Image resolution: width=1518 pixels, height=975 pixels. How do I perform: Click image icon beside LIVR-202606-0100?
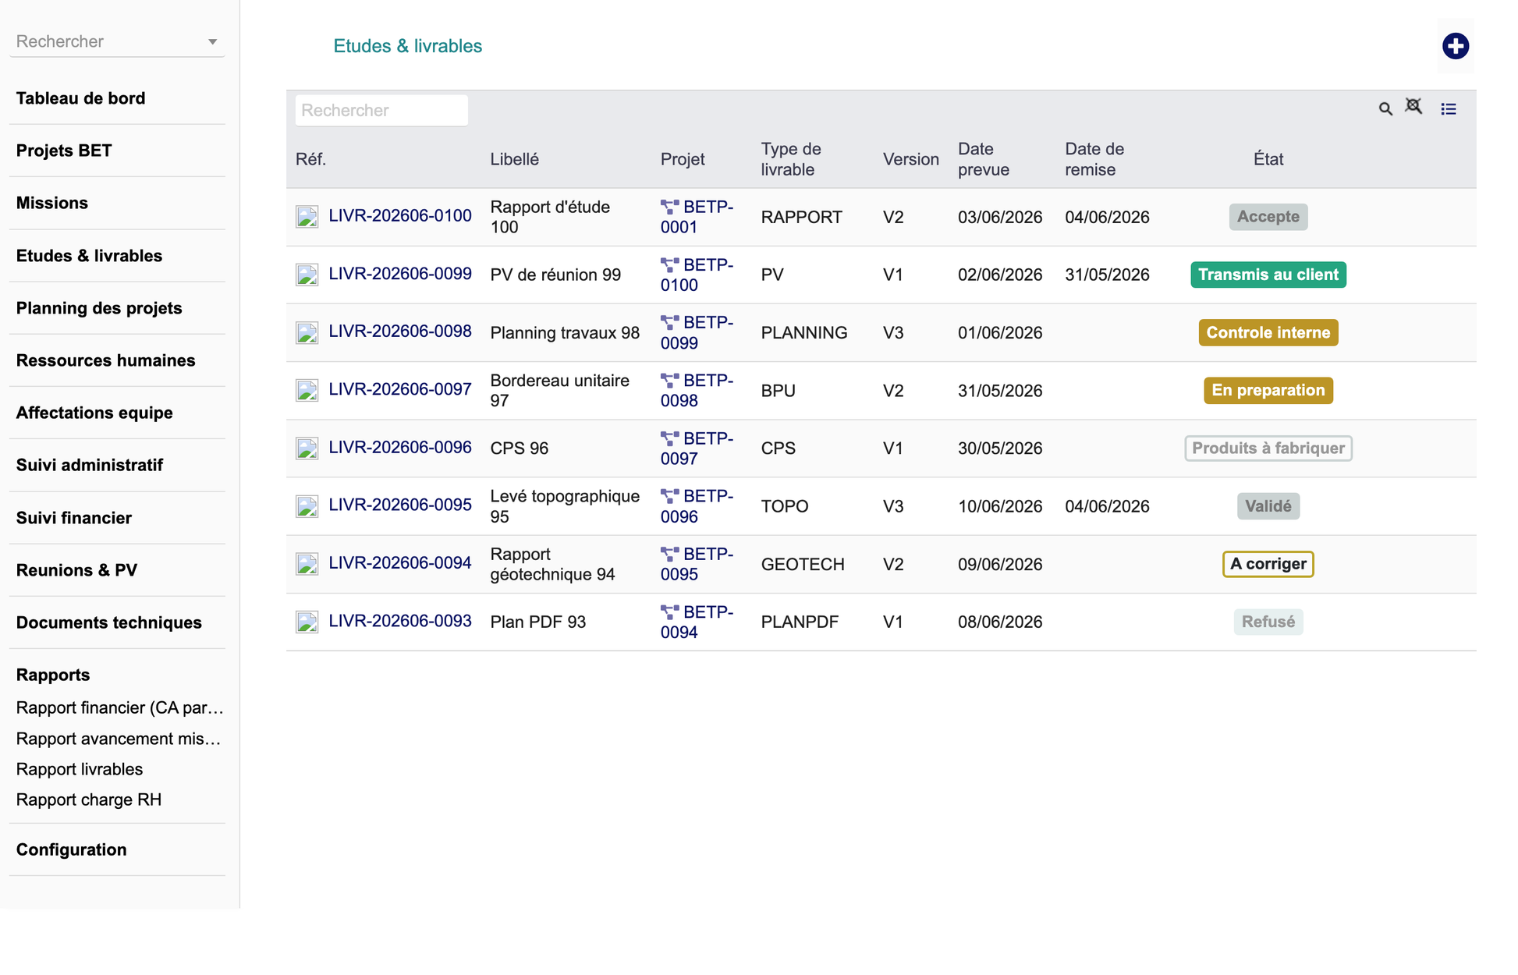(307, 217)
